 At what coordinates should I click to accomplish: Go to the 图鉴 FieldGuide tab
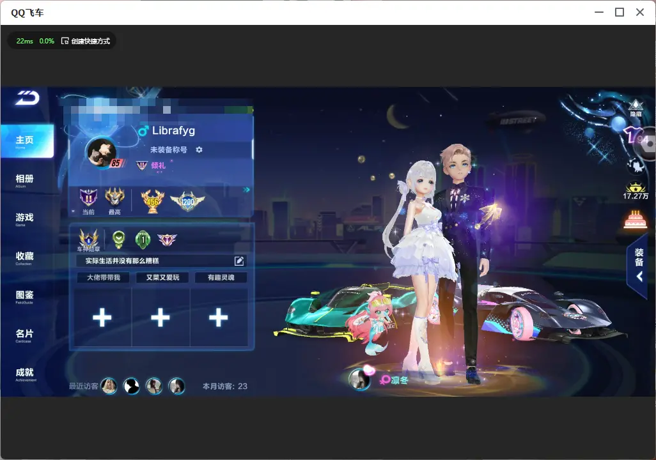25,297
